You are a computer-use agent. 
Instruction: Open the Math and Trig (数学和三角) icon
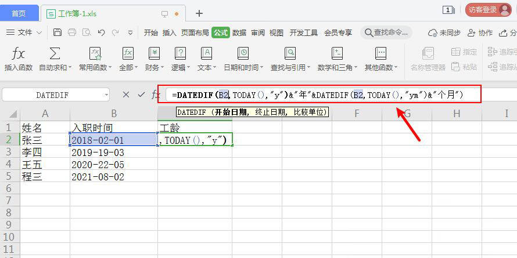[x=337, y=53]
